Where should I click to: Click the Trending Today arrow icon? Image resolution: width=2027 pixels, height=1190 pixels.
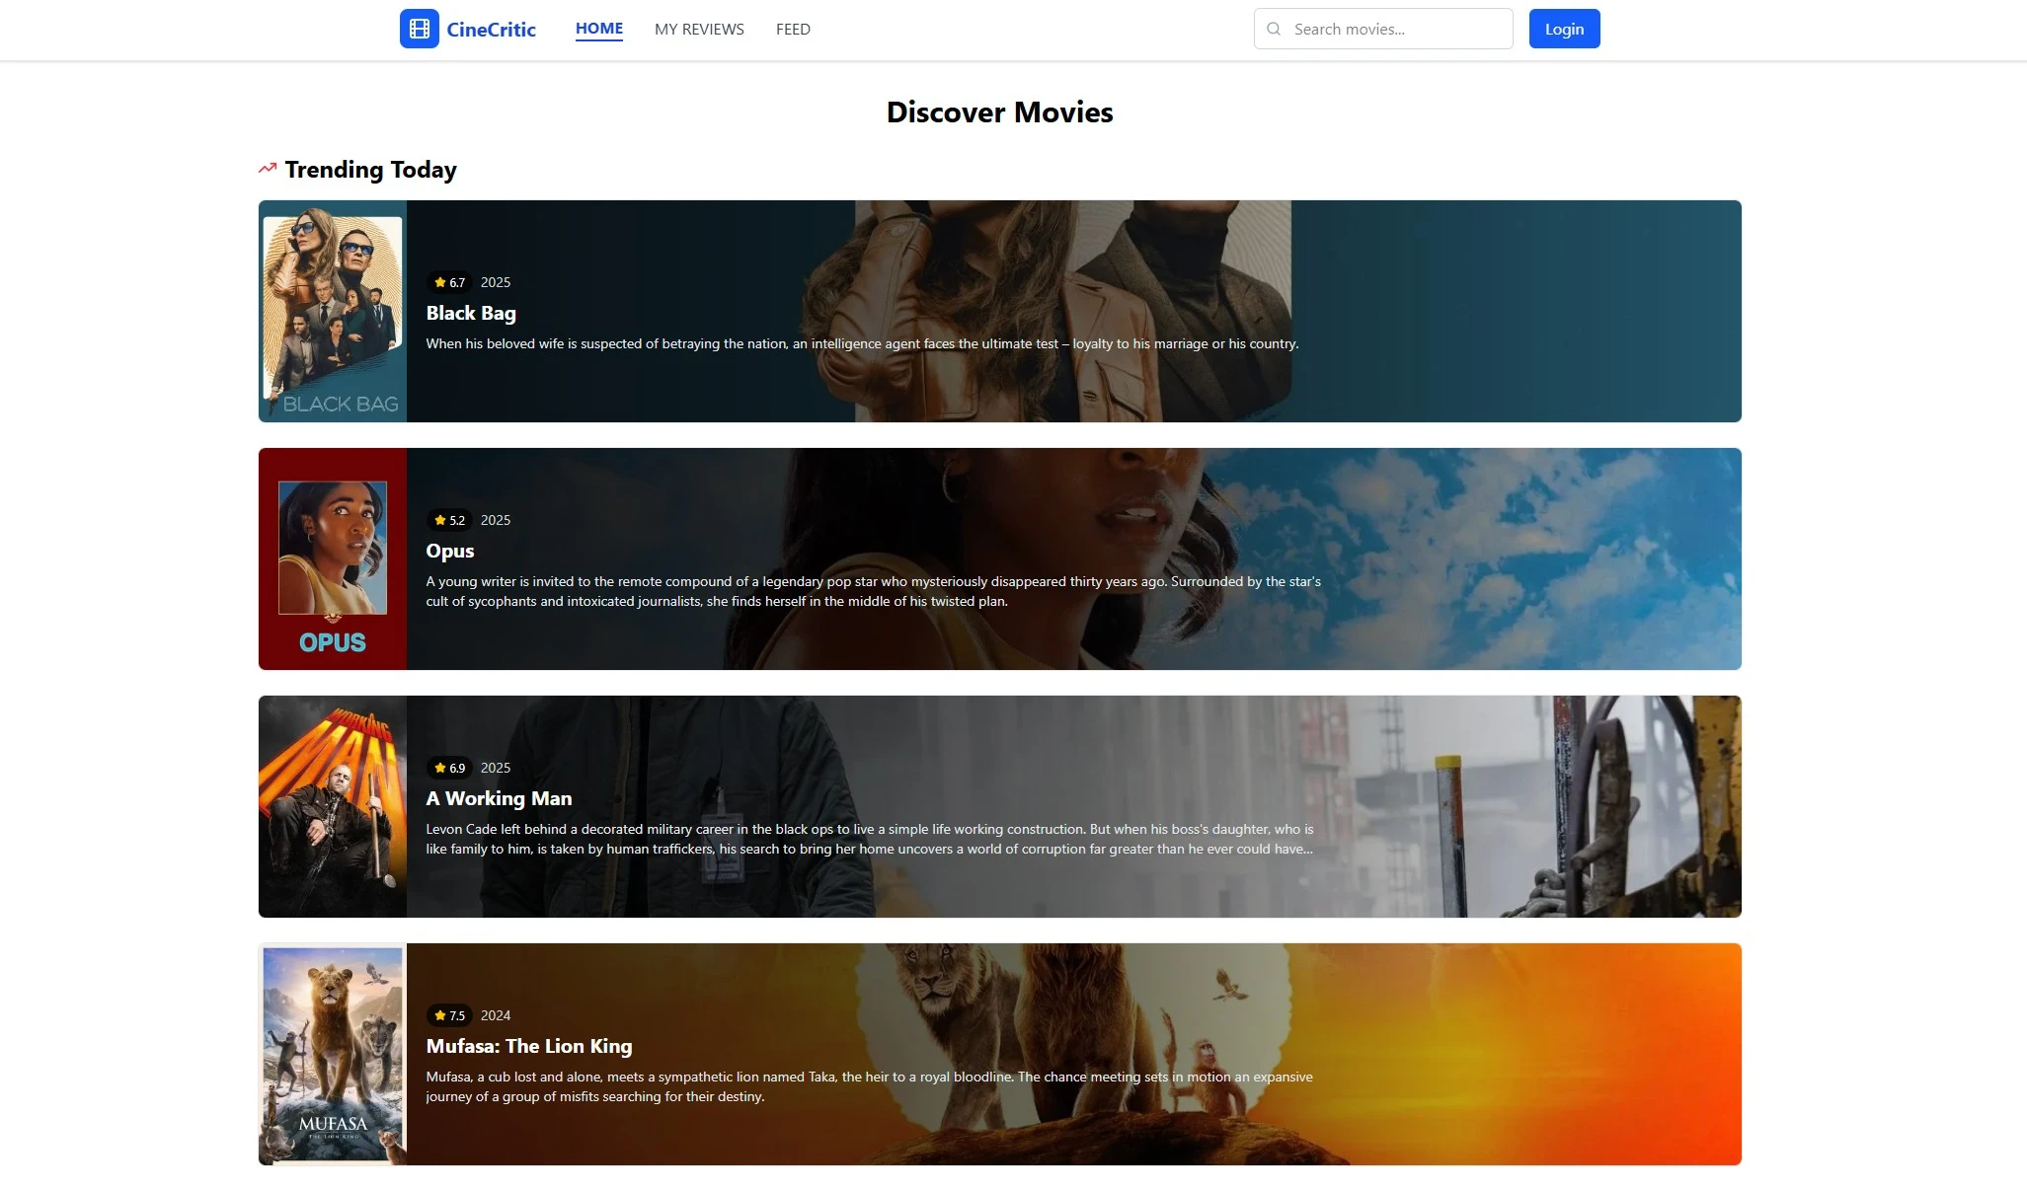click(268, 169)
